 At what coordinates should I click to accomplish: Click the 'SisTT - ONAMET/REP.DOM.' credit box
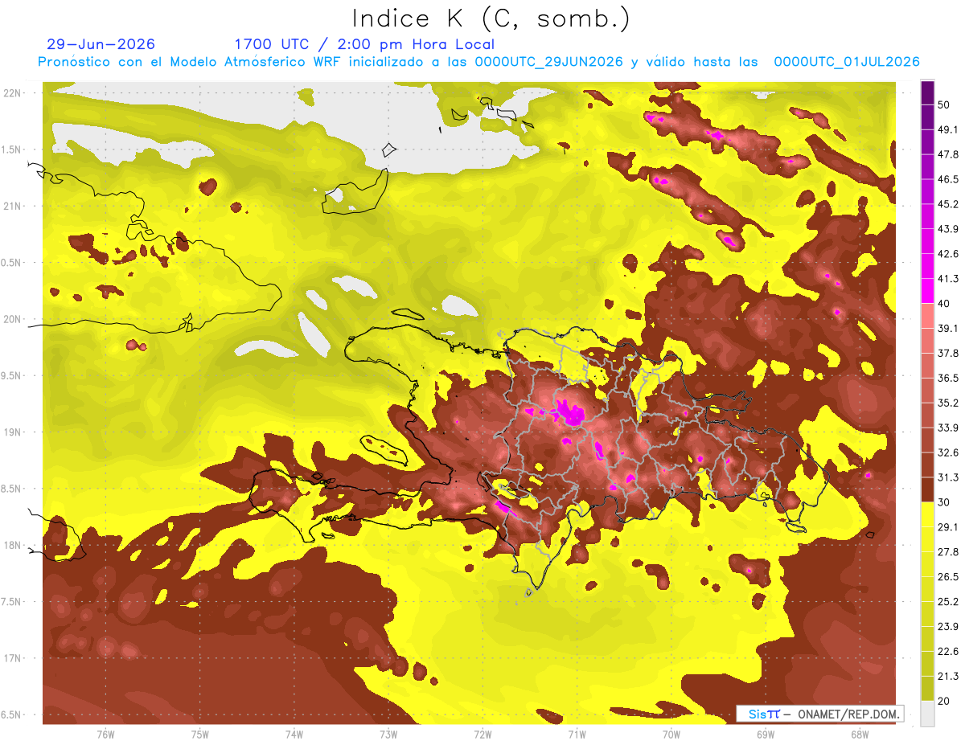819,714
